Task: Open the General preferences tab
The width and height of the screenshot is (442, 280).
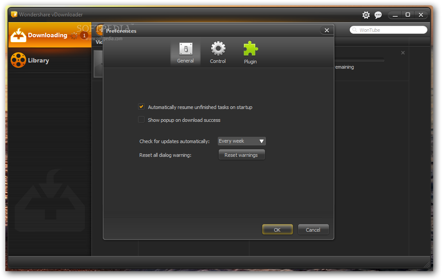Action: click(185, 53)
